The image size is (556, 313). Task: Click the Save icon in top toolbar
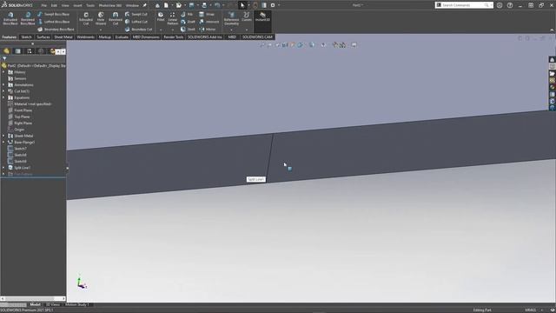tap(191, 5)
